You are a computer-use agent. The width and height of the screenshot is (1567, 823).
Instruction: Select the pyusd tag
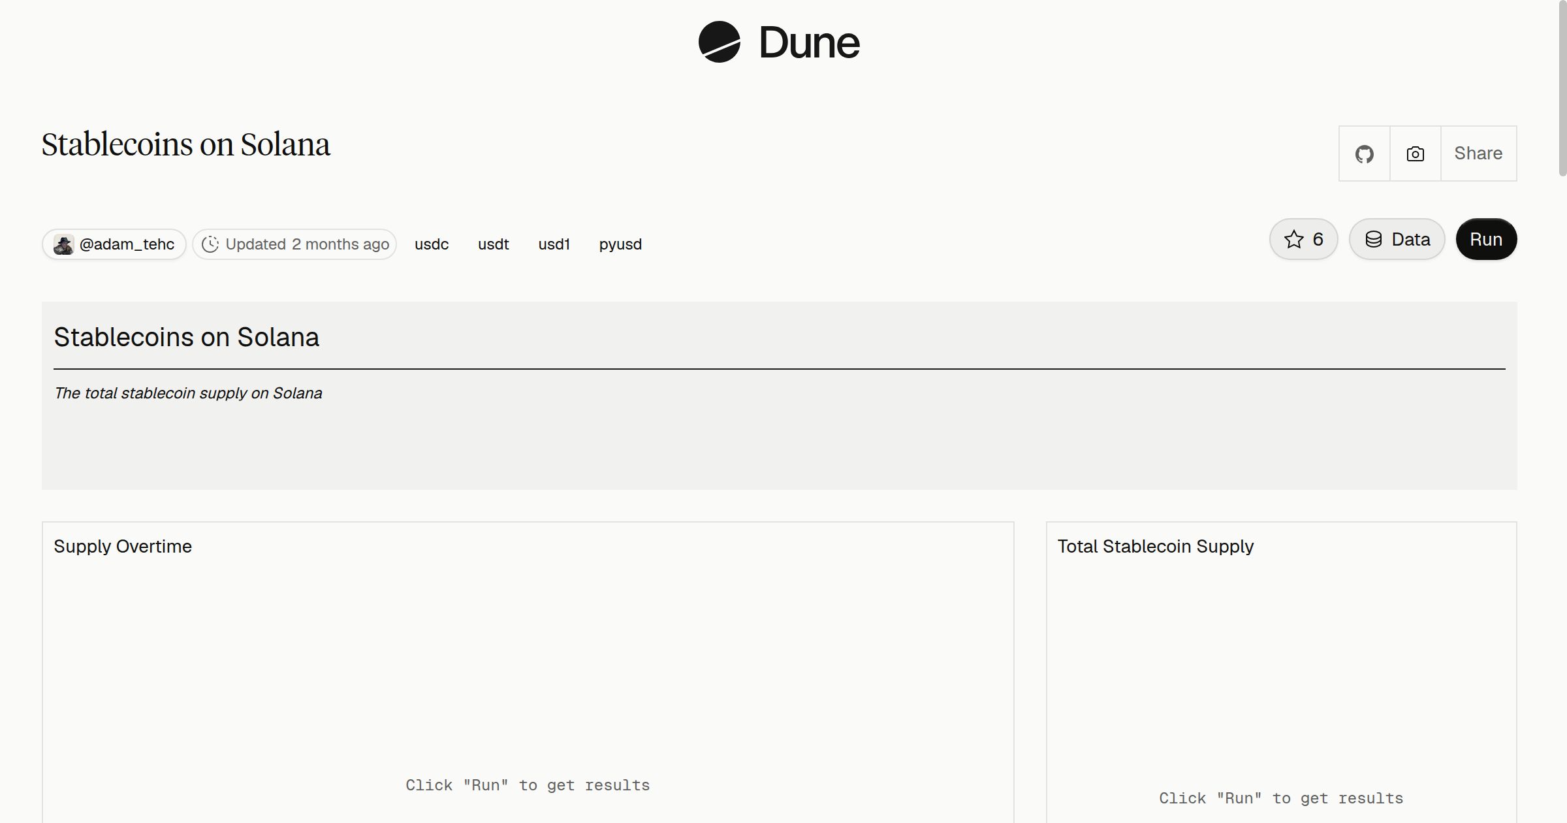620,244
